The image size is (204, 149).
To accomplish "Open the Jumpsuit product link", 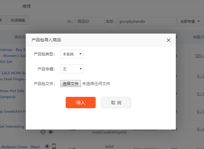I will (8, 97).
